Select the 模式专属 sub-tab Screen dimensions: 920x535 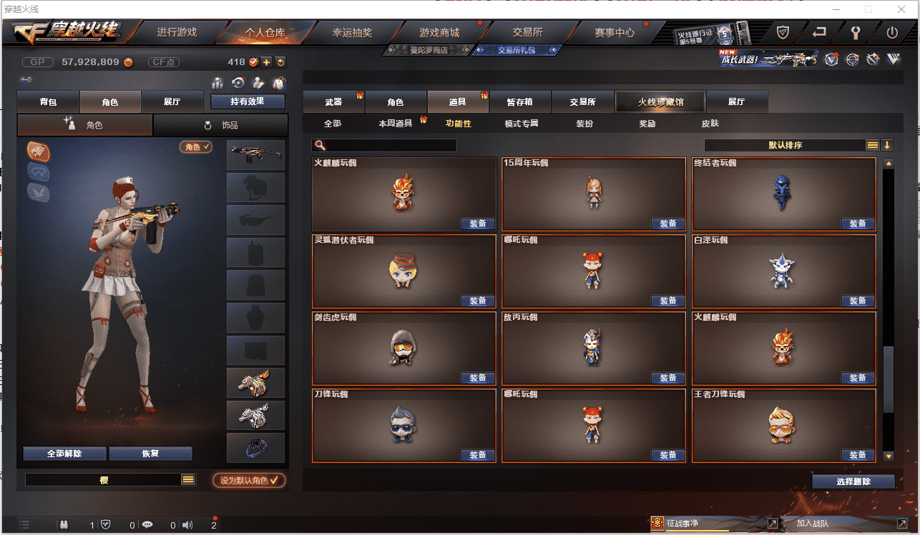coord(521,124)
